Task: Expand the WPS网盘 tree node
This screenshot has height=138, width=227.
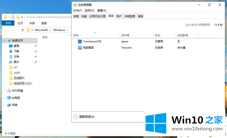Action: point(4,91)
